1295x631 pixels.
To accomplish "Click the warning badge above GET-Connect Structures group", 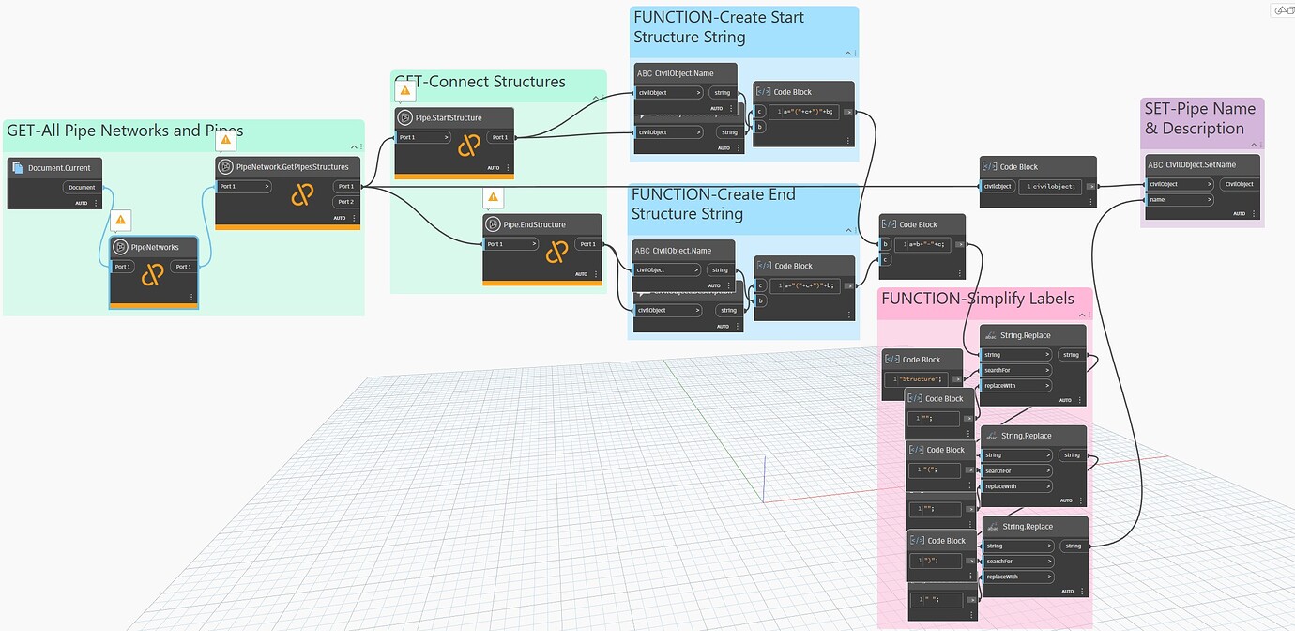I will pyautogui.click(x=404, y=90).
